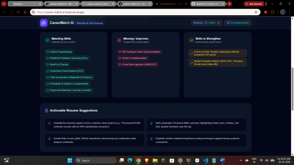This screenshot has width=294, height=165.
Task: Click the browser back arrow
Action: (4, 12)
